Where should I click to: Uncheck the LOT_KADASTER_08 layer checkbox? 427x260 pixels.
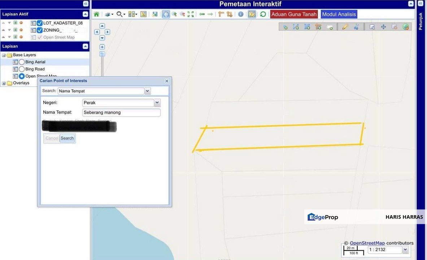pyautogui.click(x=40, y=23)
